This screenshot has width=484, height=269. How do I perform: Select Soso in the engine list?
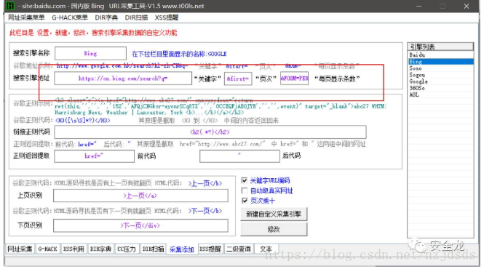click(440, 68)
